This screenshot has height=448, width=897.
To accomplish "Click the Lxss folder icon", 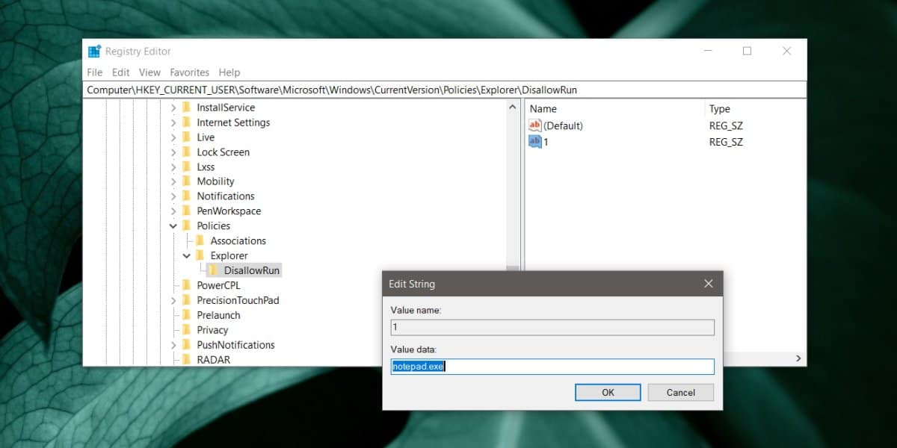I will 187,167.
